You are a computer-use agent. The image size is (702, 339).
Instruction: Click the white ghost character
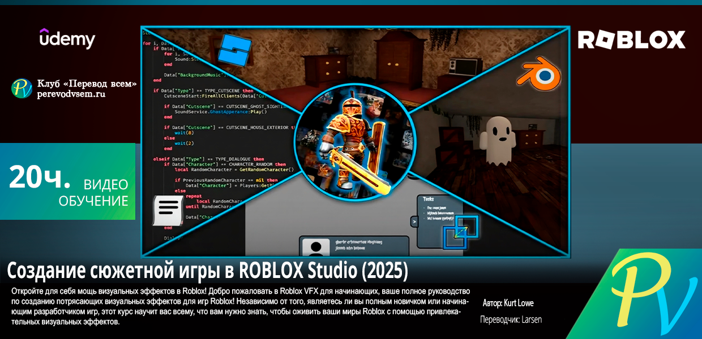click(x=499, y=141)
